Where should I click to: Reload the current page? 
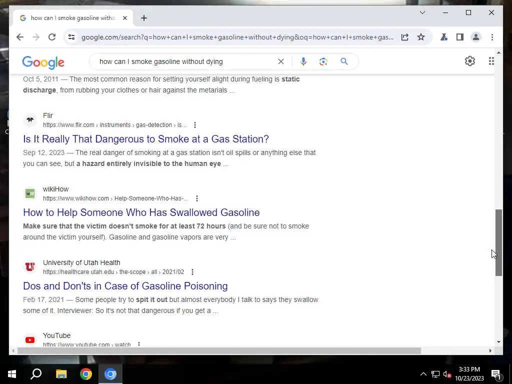coord(52,37)
